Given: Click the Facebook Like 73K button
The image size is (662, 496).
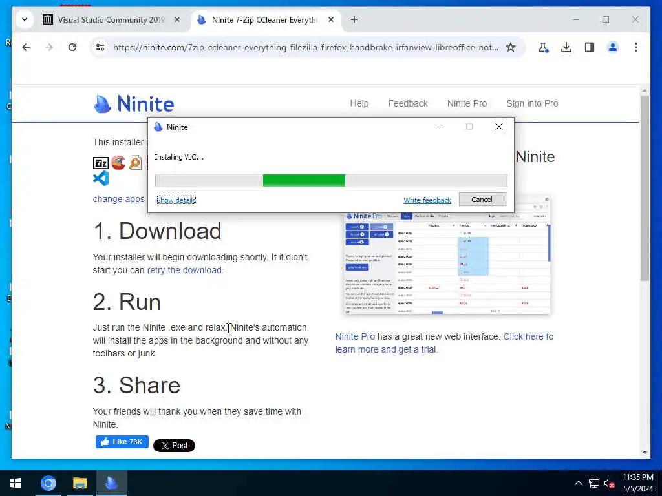Looking at the screenshot, I should pyautogui.click(x=122, y=442).
